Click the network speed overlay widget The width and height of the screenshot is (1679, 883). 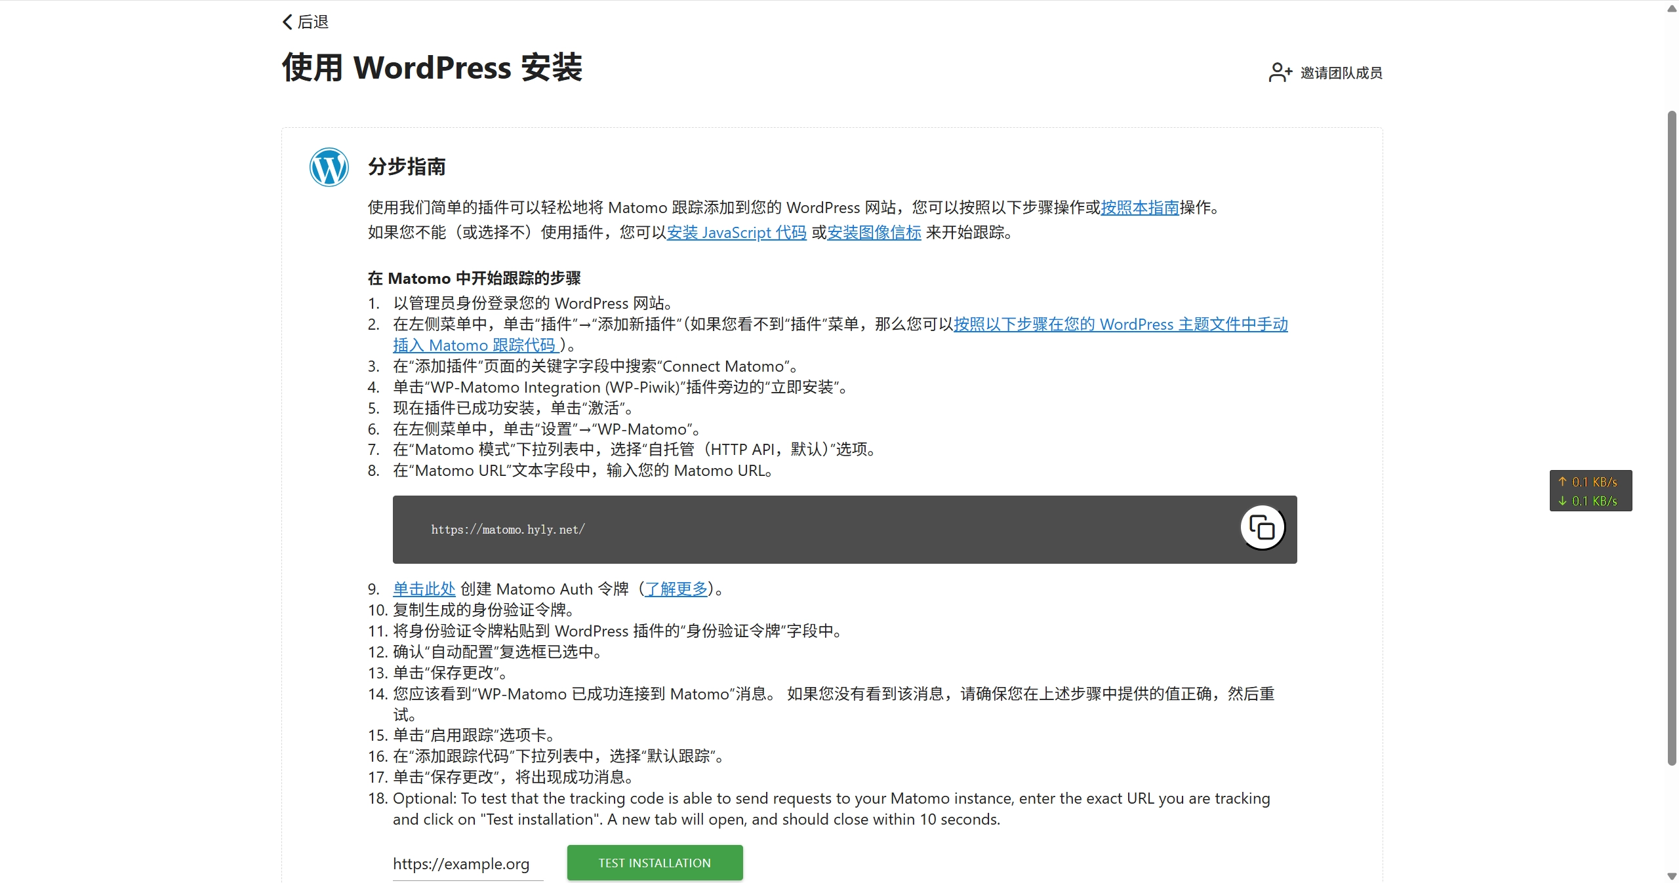(1590, 491)
